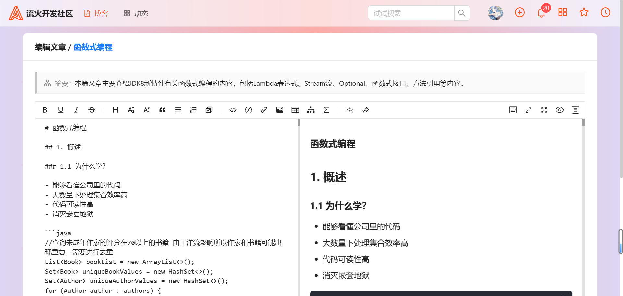Apply underline formatting
This screenshot has width=623, height=296.
[61, 110]
